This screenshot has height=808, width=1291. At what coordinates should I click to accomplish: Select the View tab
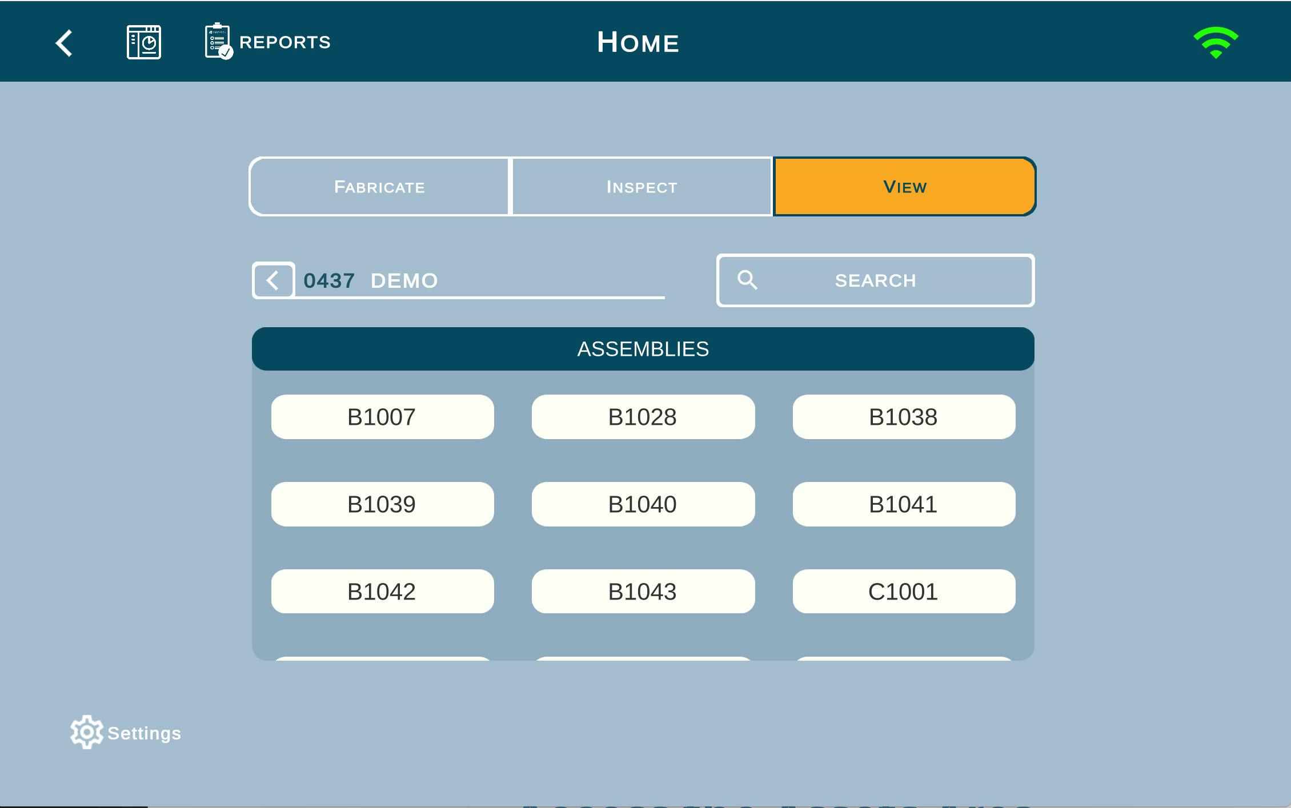pyautogui.click(x=904, y=187)
